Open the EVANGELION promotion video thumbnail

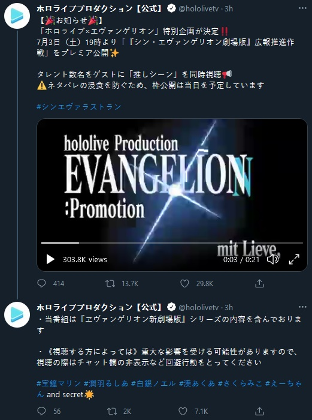[172, 195]
